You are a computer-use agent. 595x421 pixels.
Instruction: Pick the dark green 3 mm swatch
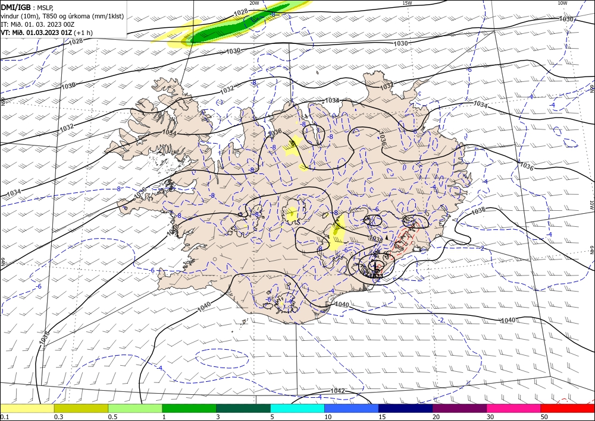click(x=243, y=409)
